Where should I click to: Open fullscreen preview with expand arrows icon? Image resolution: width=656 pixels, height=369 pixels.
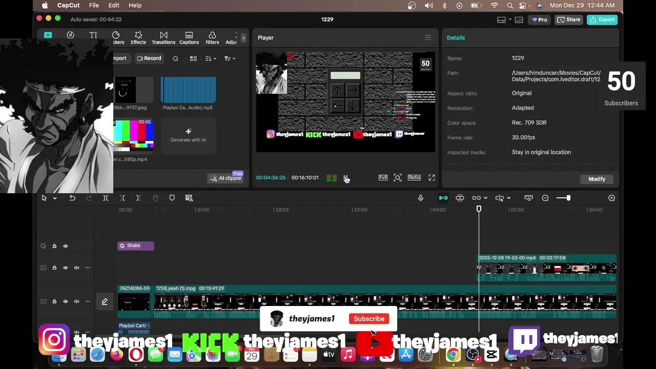coord(432,177)
